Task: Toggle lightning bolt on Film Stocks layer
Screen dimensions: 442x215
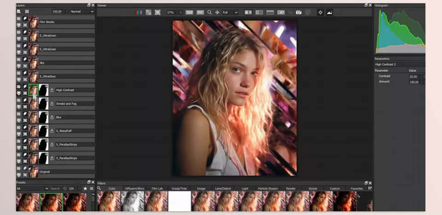Action: (25, 18)
